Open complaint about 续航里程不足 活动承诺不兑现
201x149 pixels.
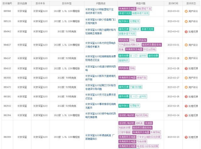tap(99, 11)
